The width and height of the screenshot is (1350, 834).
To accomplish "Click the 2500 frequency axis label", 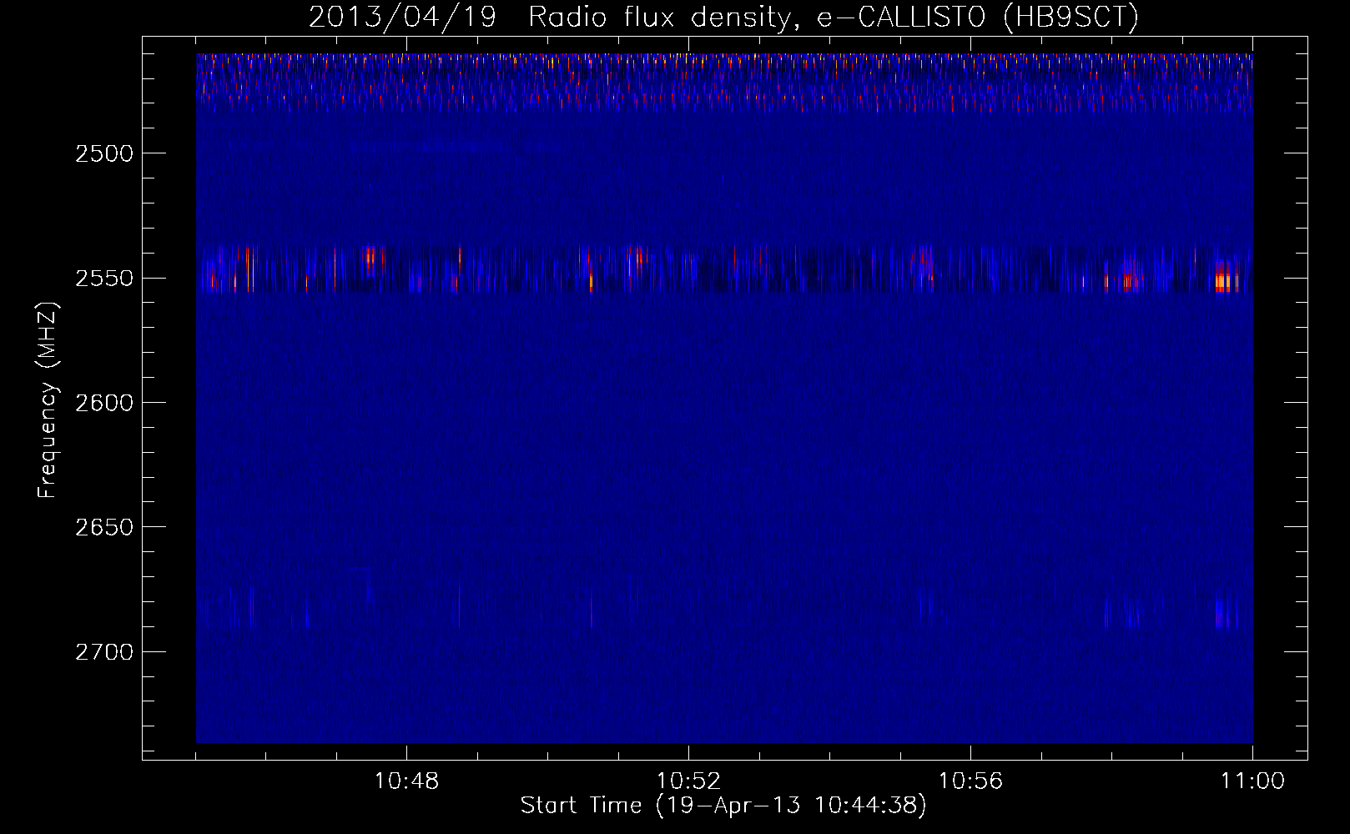I will click(103, 153).
